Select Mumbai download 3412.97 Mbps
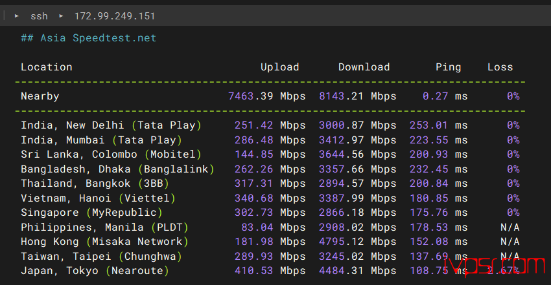The image size is (551, 285). (358, 140)
